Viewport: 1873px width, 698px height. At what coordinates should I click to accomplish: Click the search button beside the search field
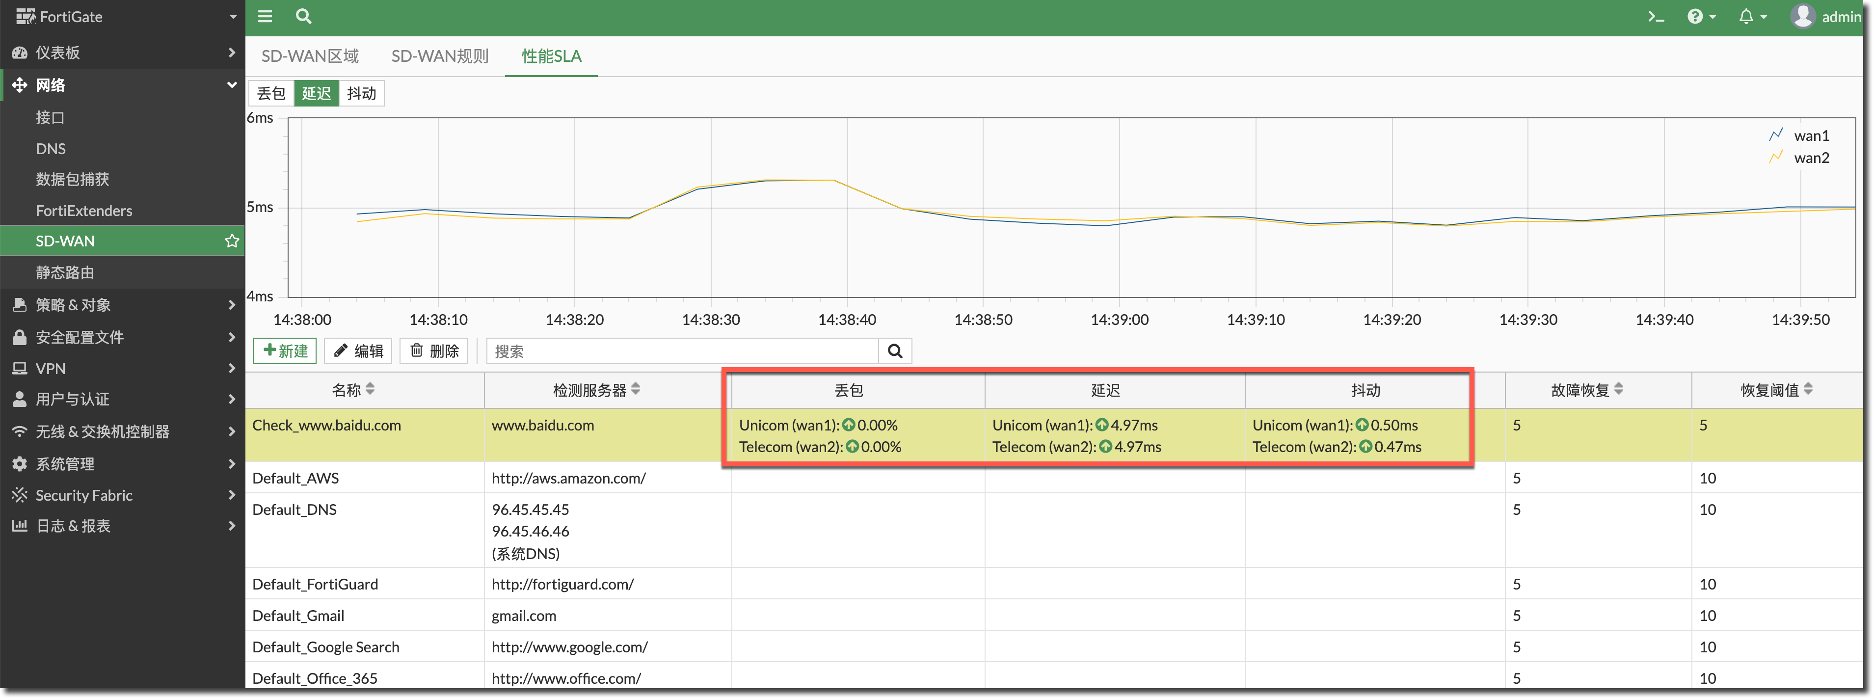(x=894, y=351)
